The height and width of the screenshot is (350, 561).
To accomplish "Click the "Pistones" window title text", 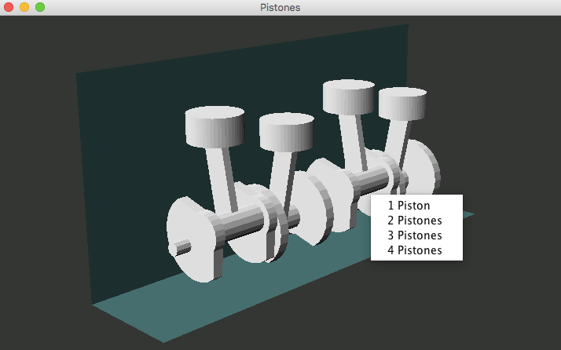I will click(x=280, y=8).
